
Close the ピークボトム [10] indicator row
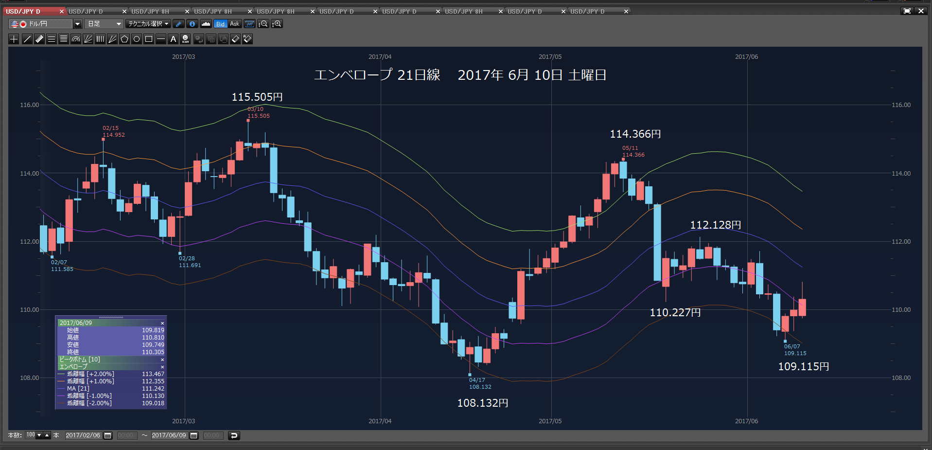pyautogui.click(x=162, y=360)
